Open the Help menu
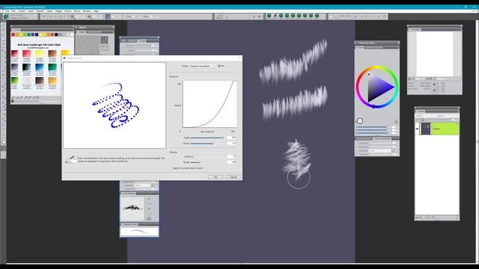This screenshot has width=479, height=269. pyautogui.click(x=96, y=11)
